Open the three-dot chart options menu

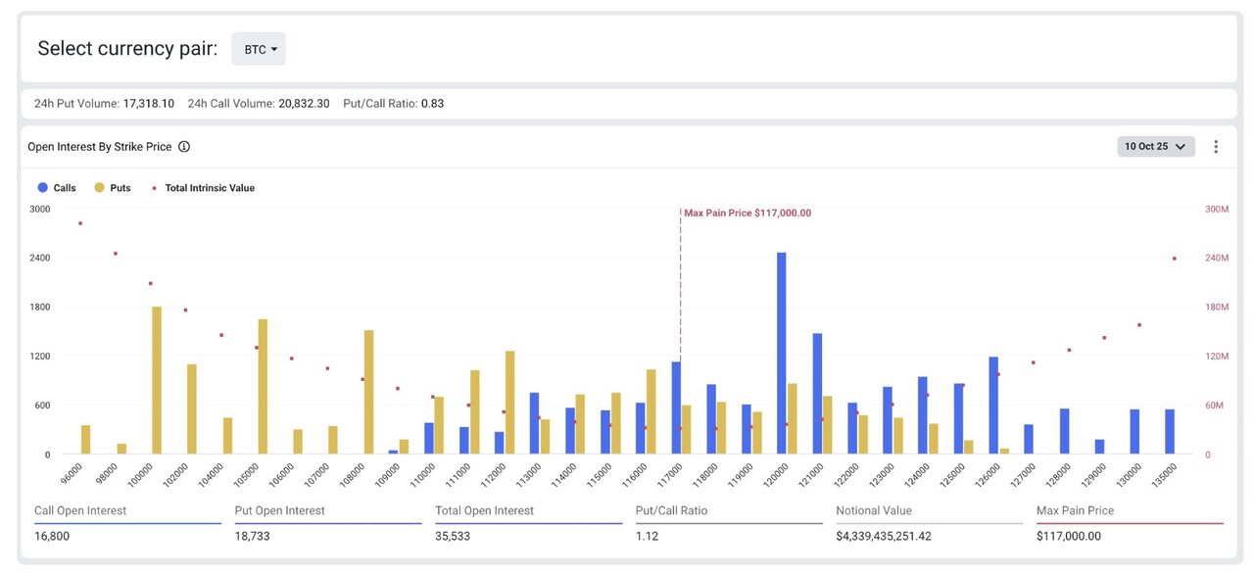[x=1216, y=147]
